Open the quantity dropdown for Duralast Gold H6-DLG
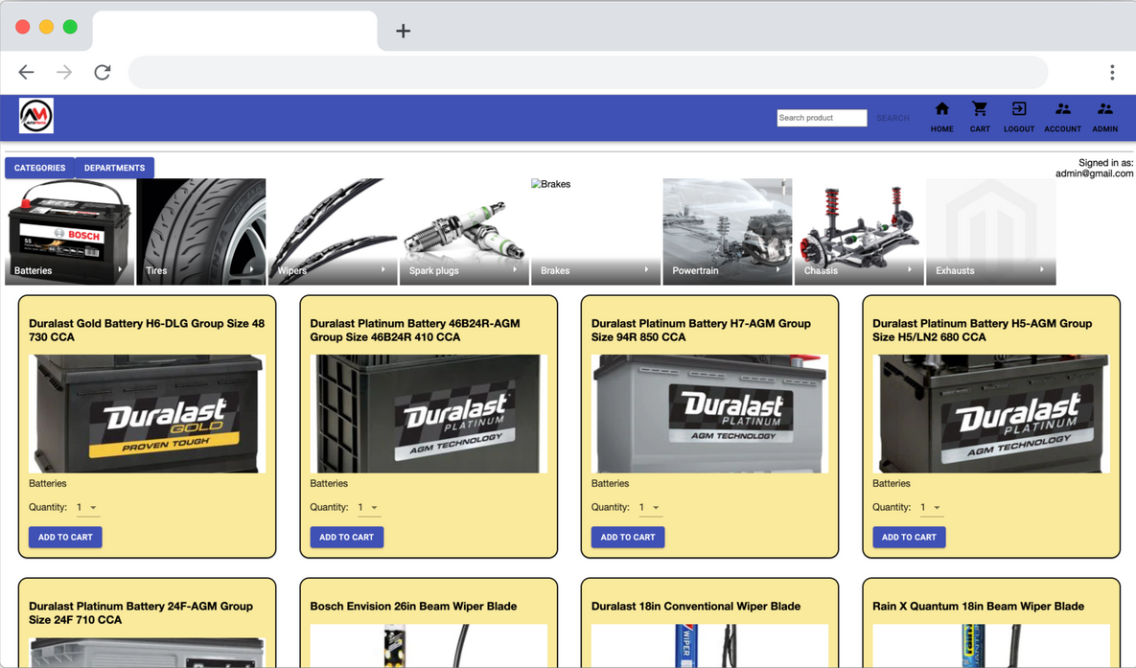Screen dimensions: 1136x668 pyautogui.click(x=88, y=507)
